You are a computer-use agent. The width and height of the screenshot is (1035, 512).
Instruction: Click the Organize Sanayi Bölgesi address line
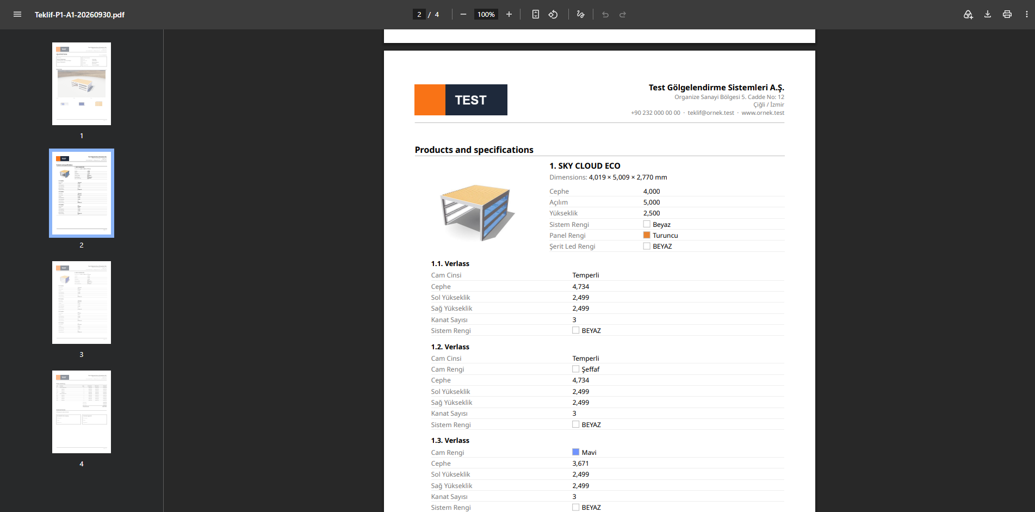click(729, 97)
